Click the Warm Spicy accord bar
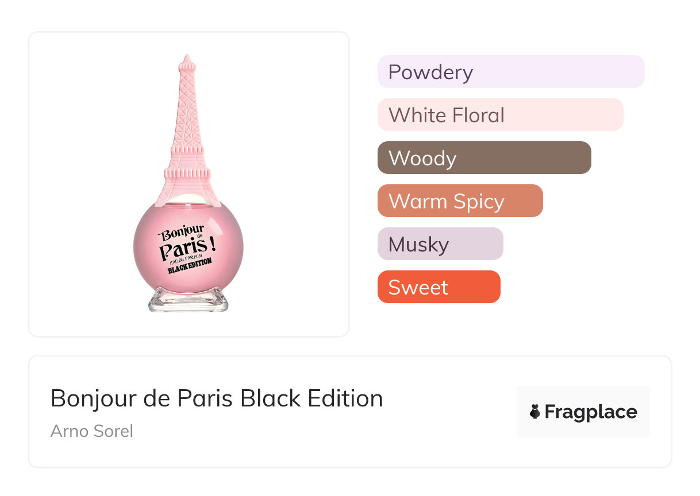This screenshot has width=700, height=496. [460, 201]
